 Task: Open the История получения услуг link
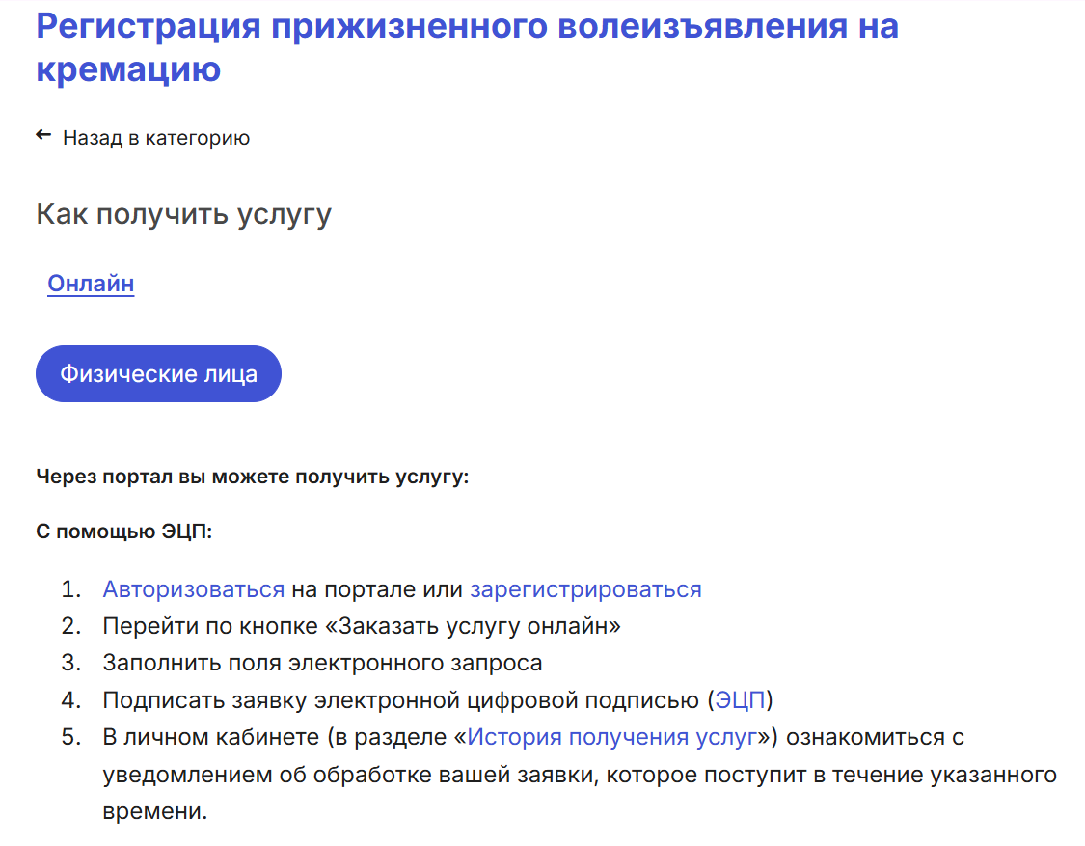click(612, 737)
